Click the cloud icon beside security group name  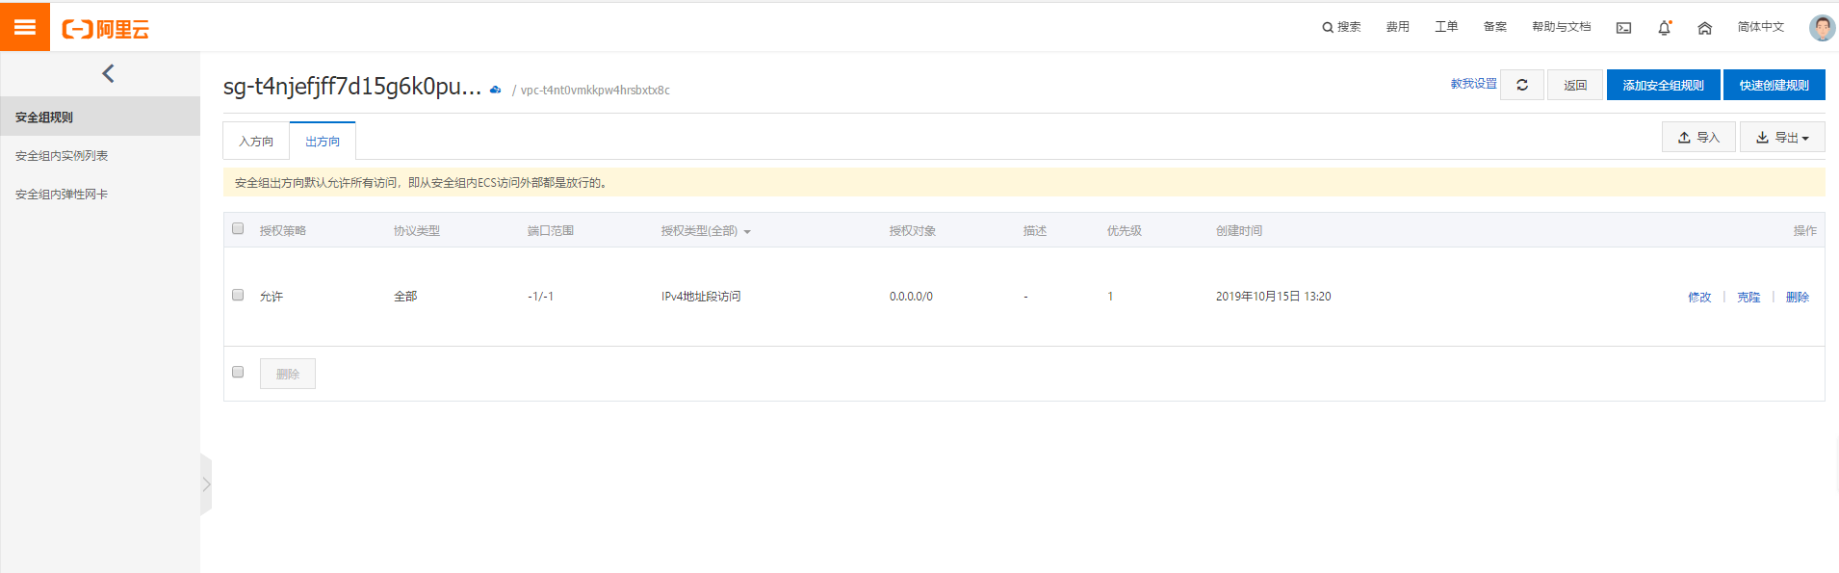[x=495, y=90]
